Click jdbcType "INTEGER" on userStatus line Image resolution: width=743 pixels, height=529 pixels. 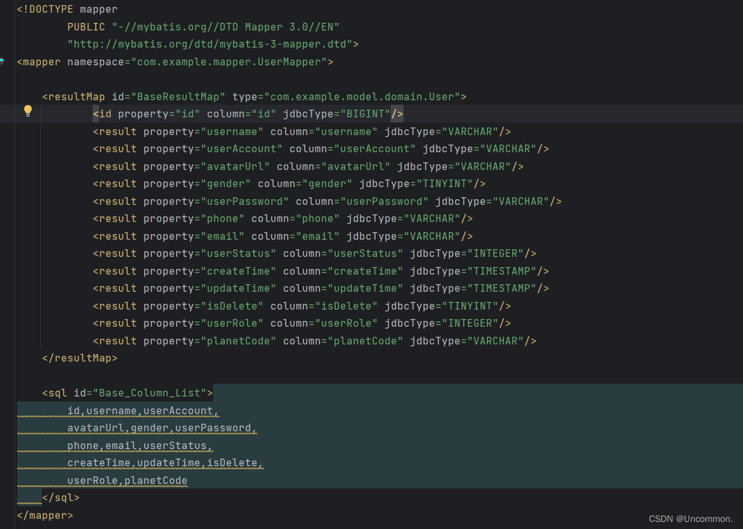click(x=495, y=253)
